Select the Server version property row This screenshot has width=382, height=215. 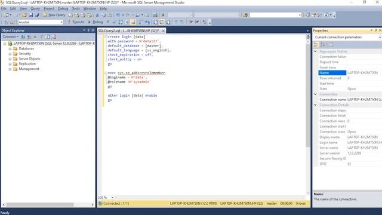[x=350, y=153]
